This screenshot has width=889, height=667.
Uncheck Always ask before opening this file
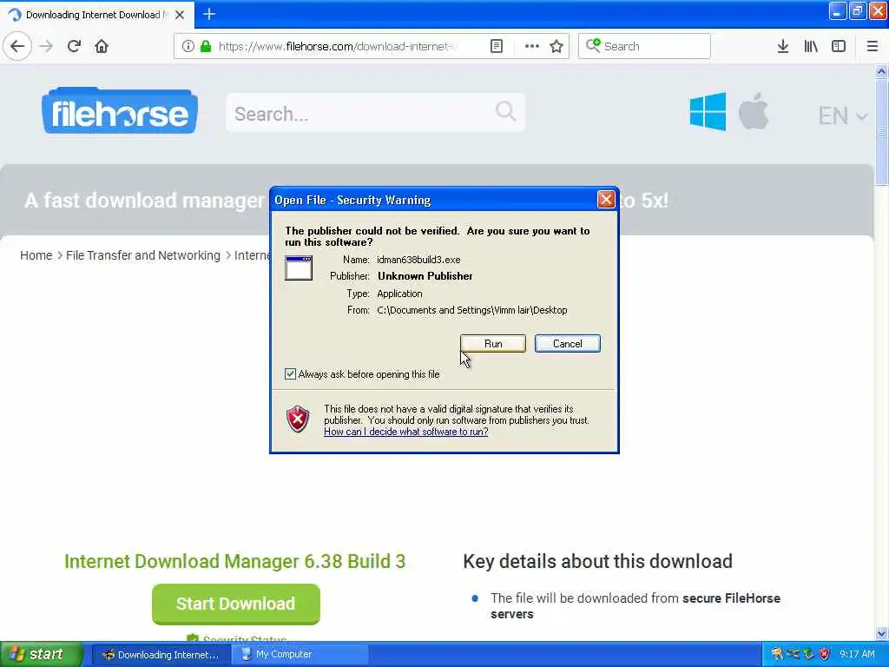pos(290,373)
